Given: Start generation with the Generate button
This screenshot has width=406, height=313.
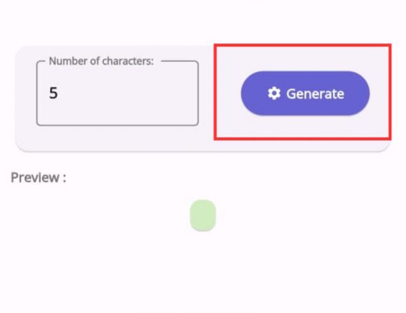Looking at the screenshot, I should [x=305, y=93].
